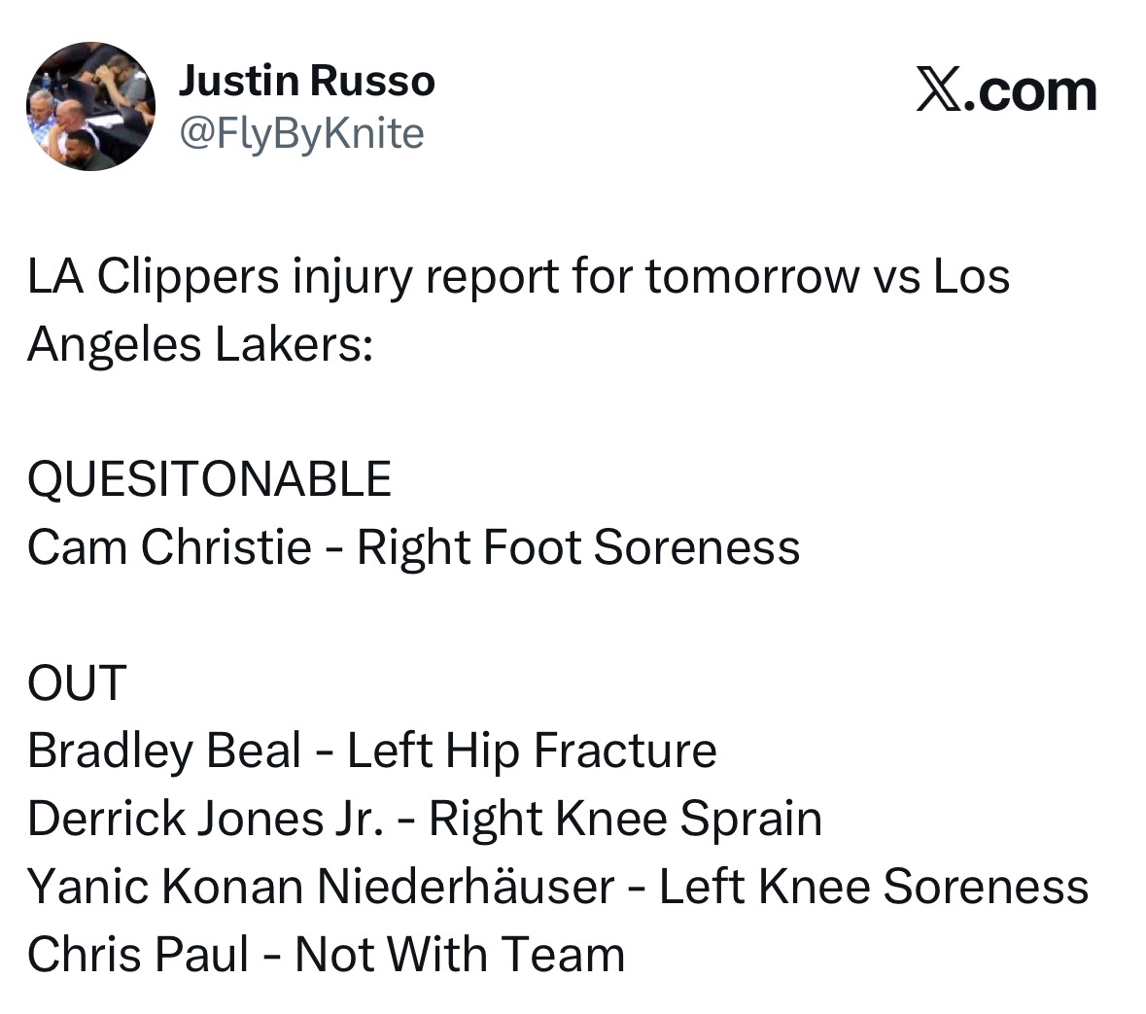Click the name Bradley Beal
Screen dimensions: 1146x1014
click(164, 751)
